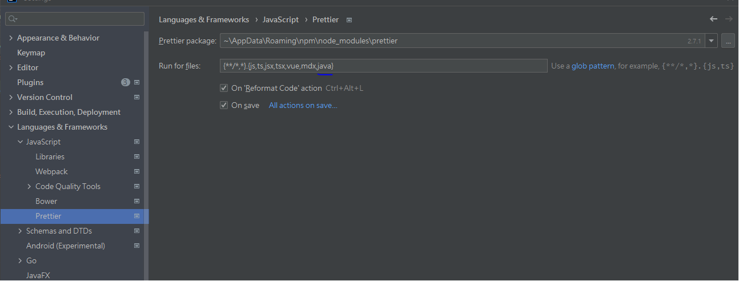The height and width of the screenshot is (281, 739).
Task: Open Bower settings page
Action: (46, 201)
